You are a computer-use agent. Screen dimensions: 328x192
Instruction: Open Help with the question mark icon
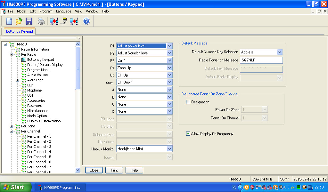click(86, 21)
